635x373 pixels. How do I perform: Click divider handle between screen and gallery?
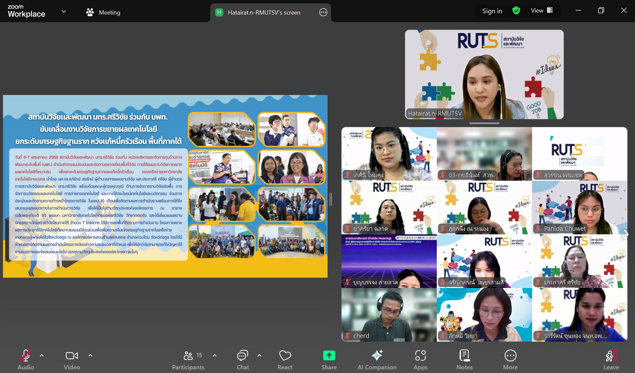(331, 199)
